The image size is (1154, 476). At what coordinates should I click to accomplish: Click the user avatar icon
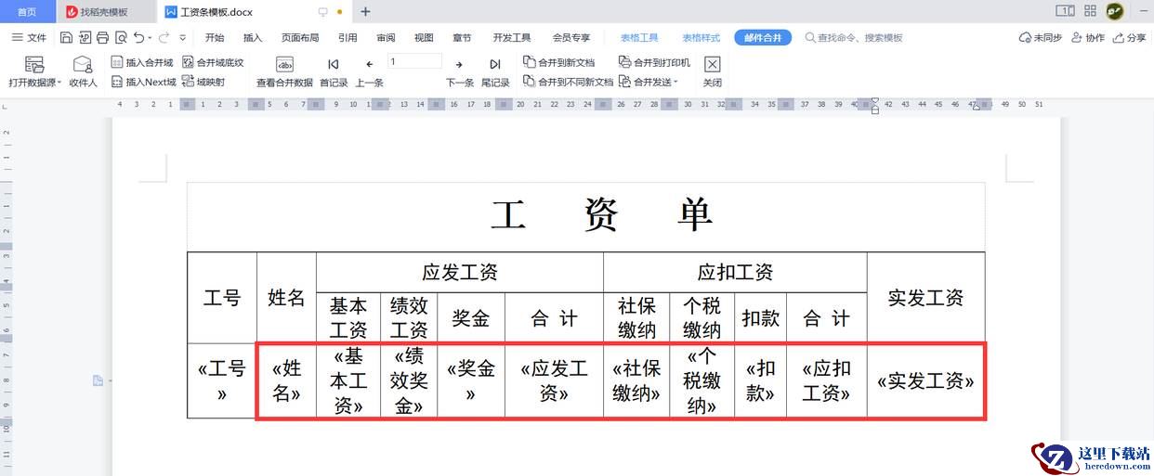point(1114,12)
